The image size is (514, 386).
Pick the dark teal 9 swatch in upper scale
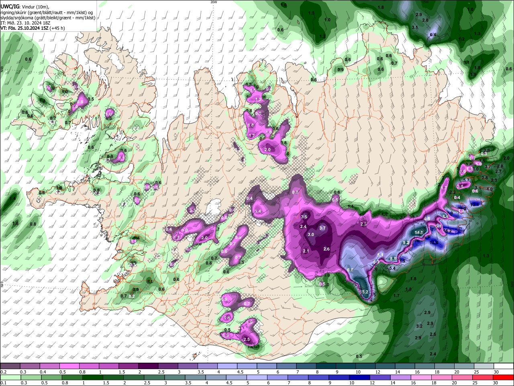tap(345, 366)
